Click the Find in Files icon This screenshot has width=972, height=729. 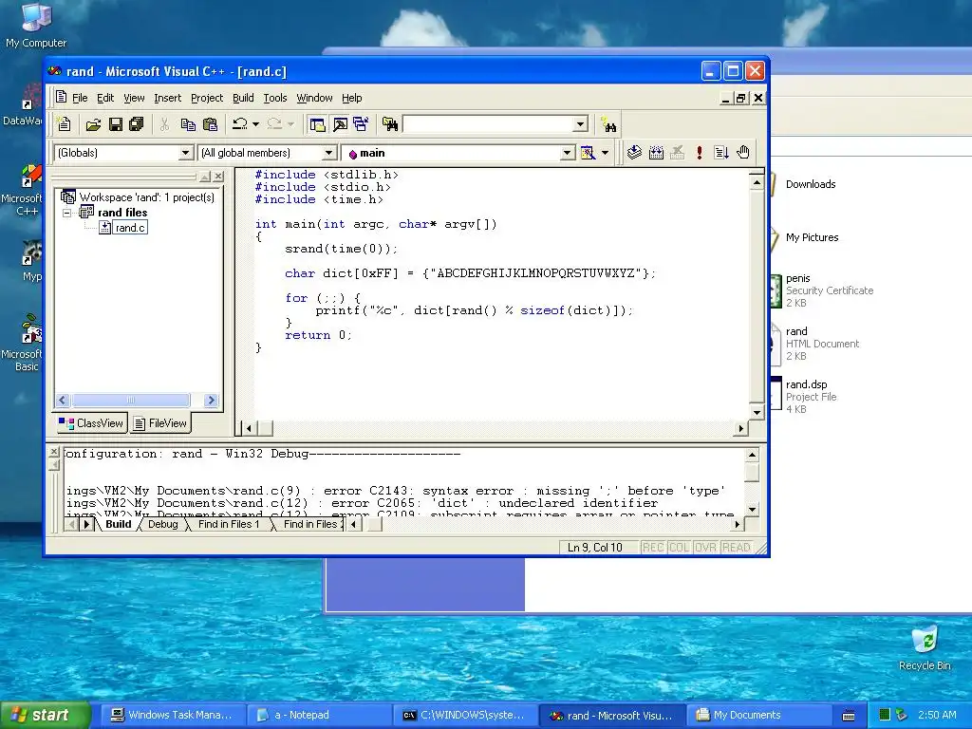(390, 124)
